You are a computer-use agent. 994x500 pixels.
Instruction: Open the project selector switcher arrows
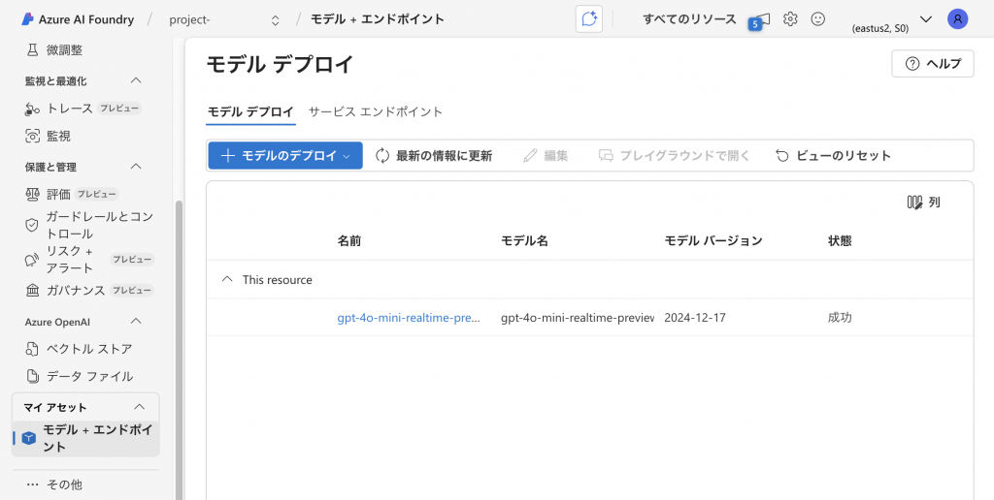(x=275, y=20)
